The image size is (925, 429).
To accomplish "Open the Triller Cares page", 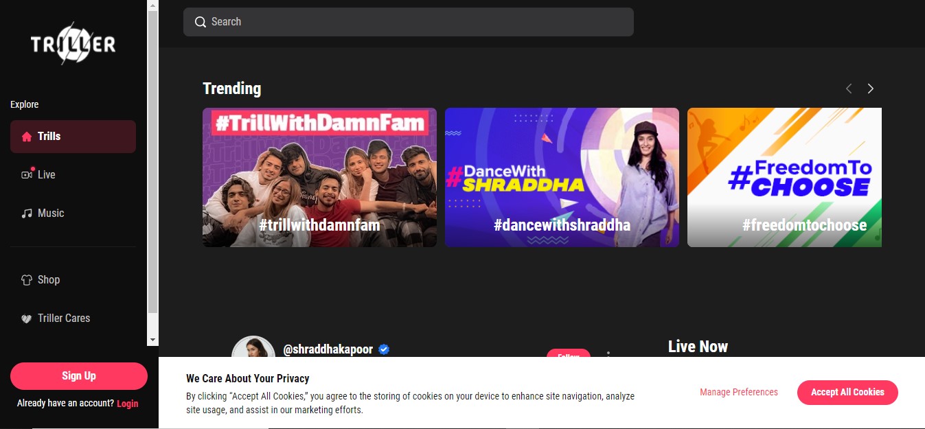I will click(x=73, y=318).
